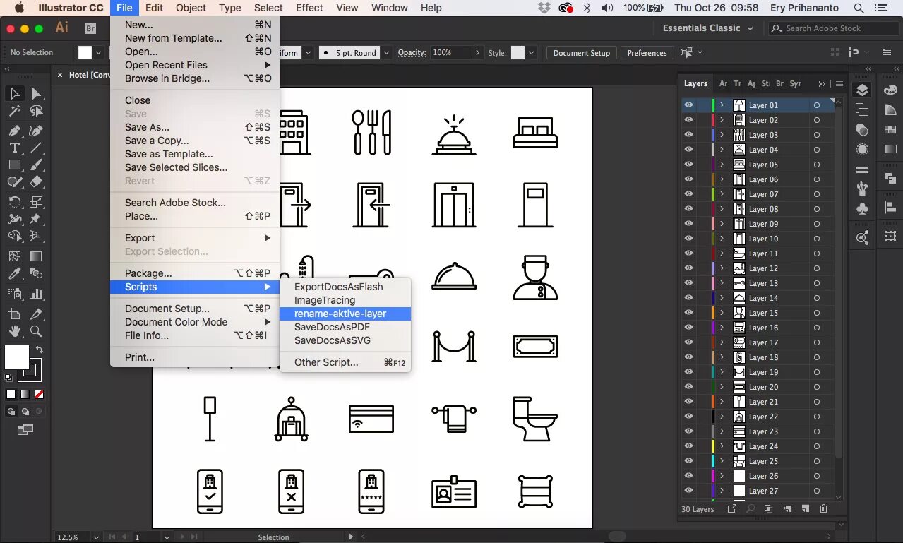
Task: Hide Layer 01 using eye icon
Action: click(x=688, y=105)
